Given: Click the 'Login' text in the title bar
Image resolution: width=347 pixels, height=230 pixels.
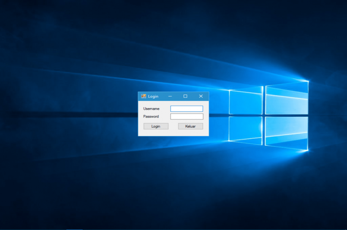Looking at the screenshot, I should pos(153,96).
